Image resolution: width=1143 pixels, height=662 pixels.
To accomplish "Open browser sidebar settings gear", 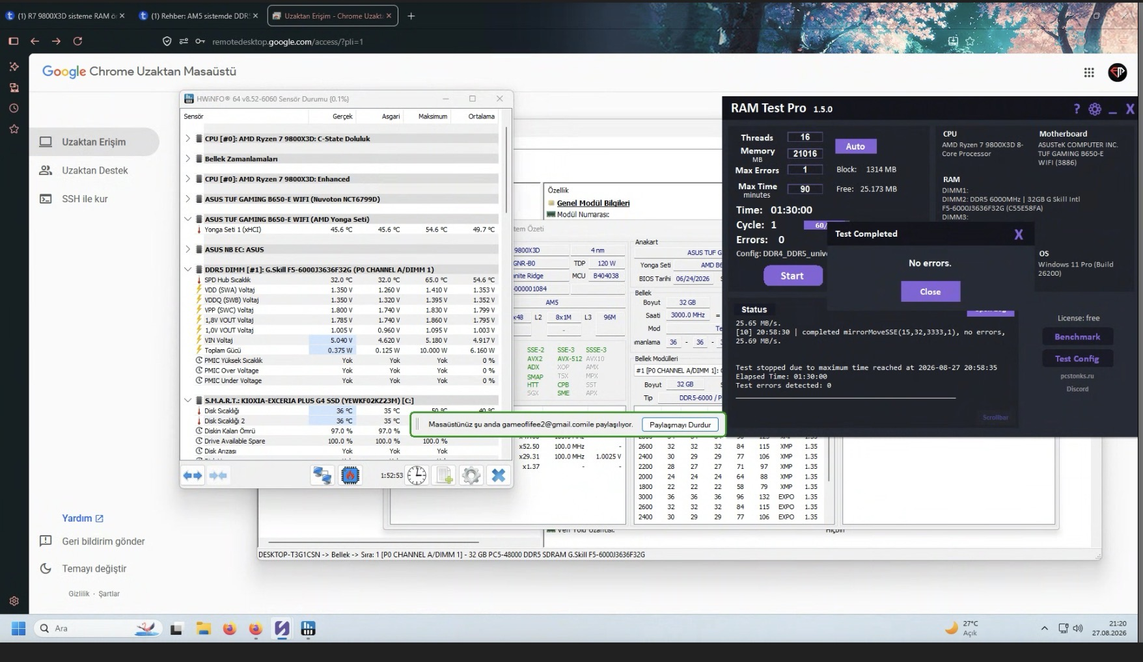I will [x=14, y=601].
